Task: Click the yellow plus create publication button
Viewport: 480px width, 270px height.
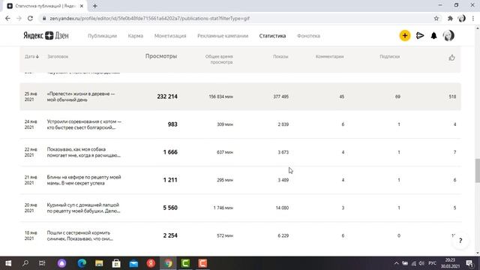Action: click(x=405, y=36)
